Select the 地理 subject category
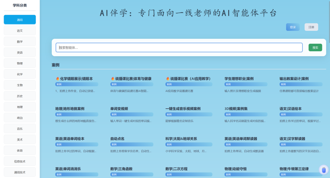The image size is (330, 178). [x=20, y=107]
